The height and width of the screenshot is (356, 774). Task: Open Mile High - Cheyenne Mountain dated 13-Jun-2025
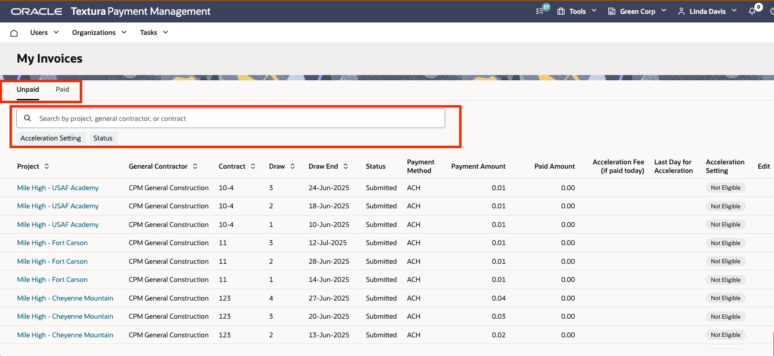pos(65,335)
